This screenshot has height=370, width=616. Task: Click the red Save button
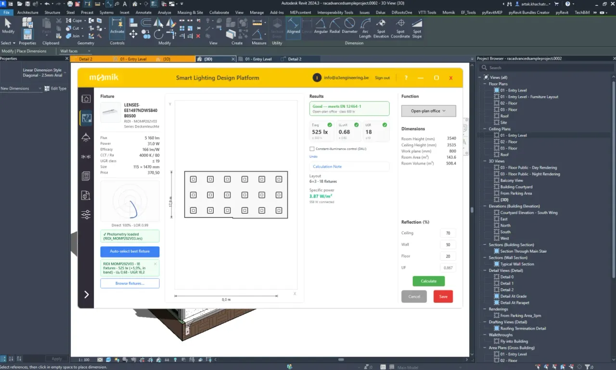[443, 296]
